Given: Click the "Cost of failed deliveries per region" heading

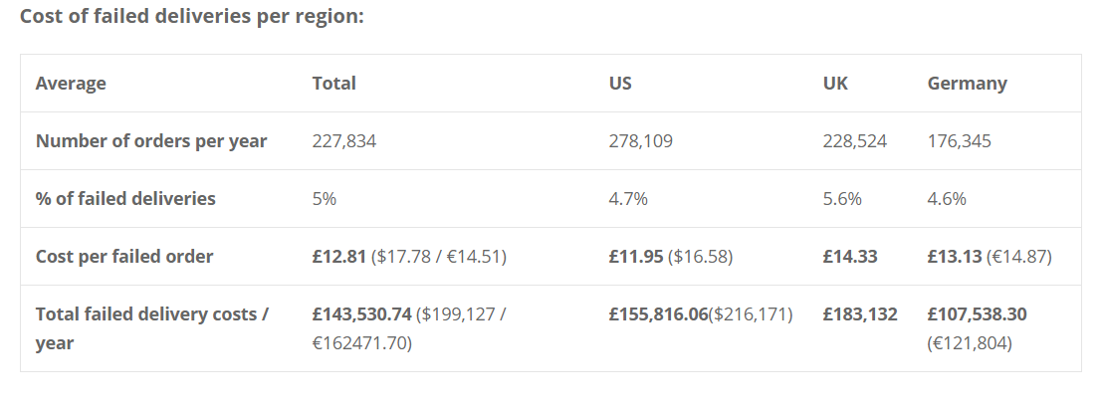Looking at the screenshot, I should 192,18.
